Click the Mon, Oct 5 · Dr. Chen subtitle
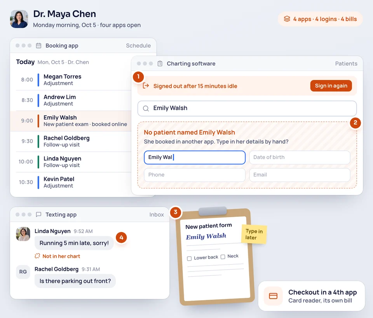Image resolution: width=373 pixels, height=318 pixels. point(63,62)
